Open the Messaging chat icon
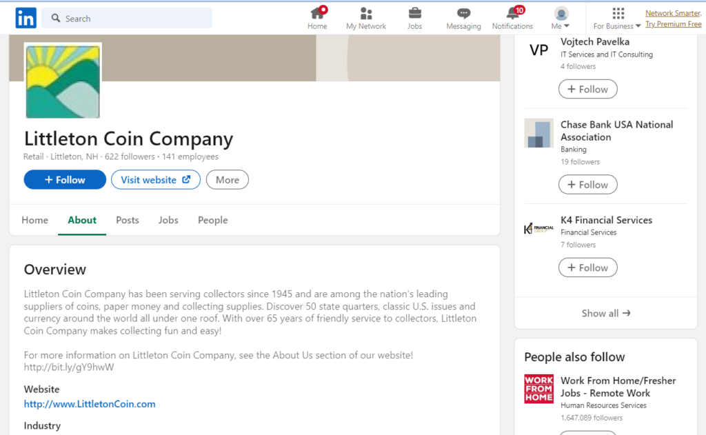The image size is (706, 435). pos(463,18)
